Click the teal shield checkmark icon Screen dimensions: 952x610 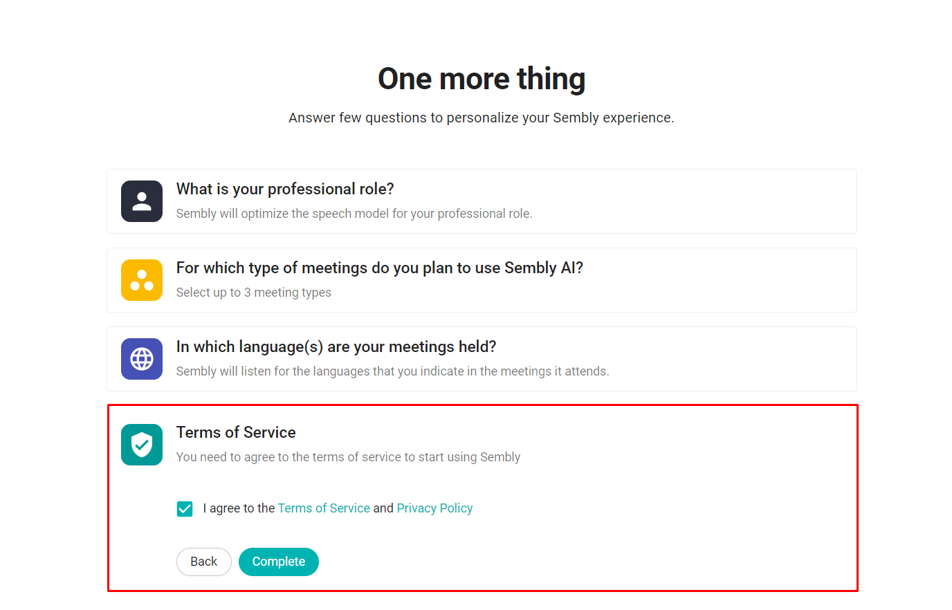click(142, 445)
